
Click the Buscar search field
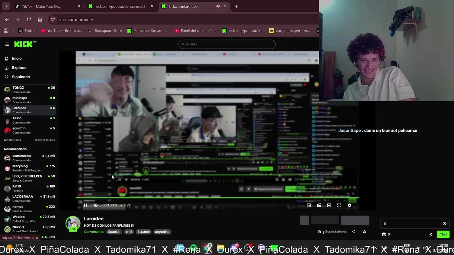(x=227, y=44)
